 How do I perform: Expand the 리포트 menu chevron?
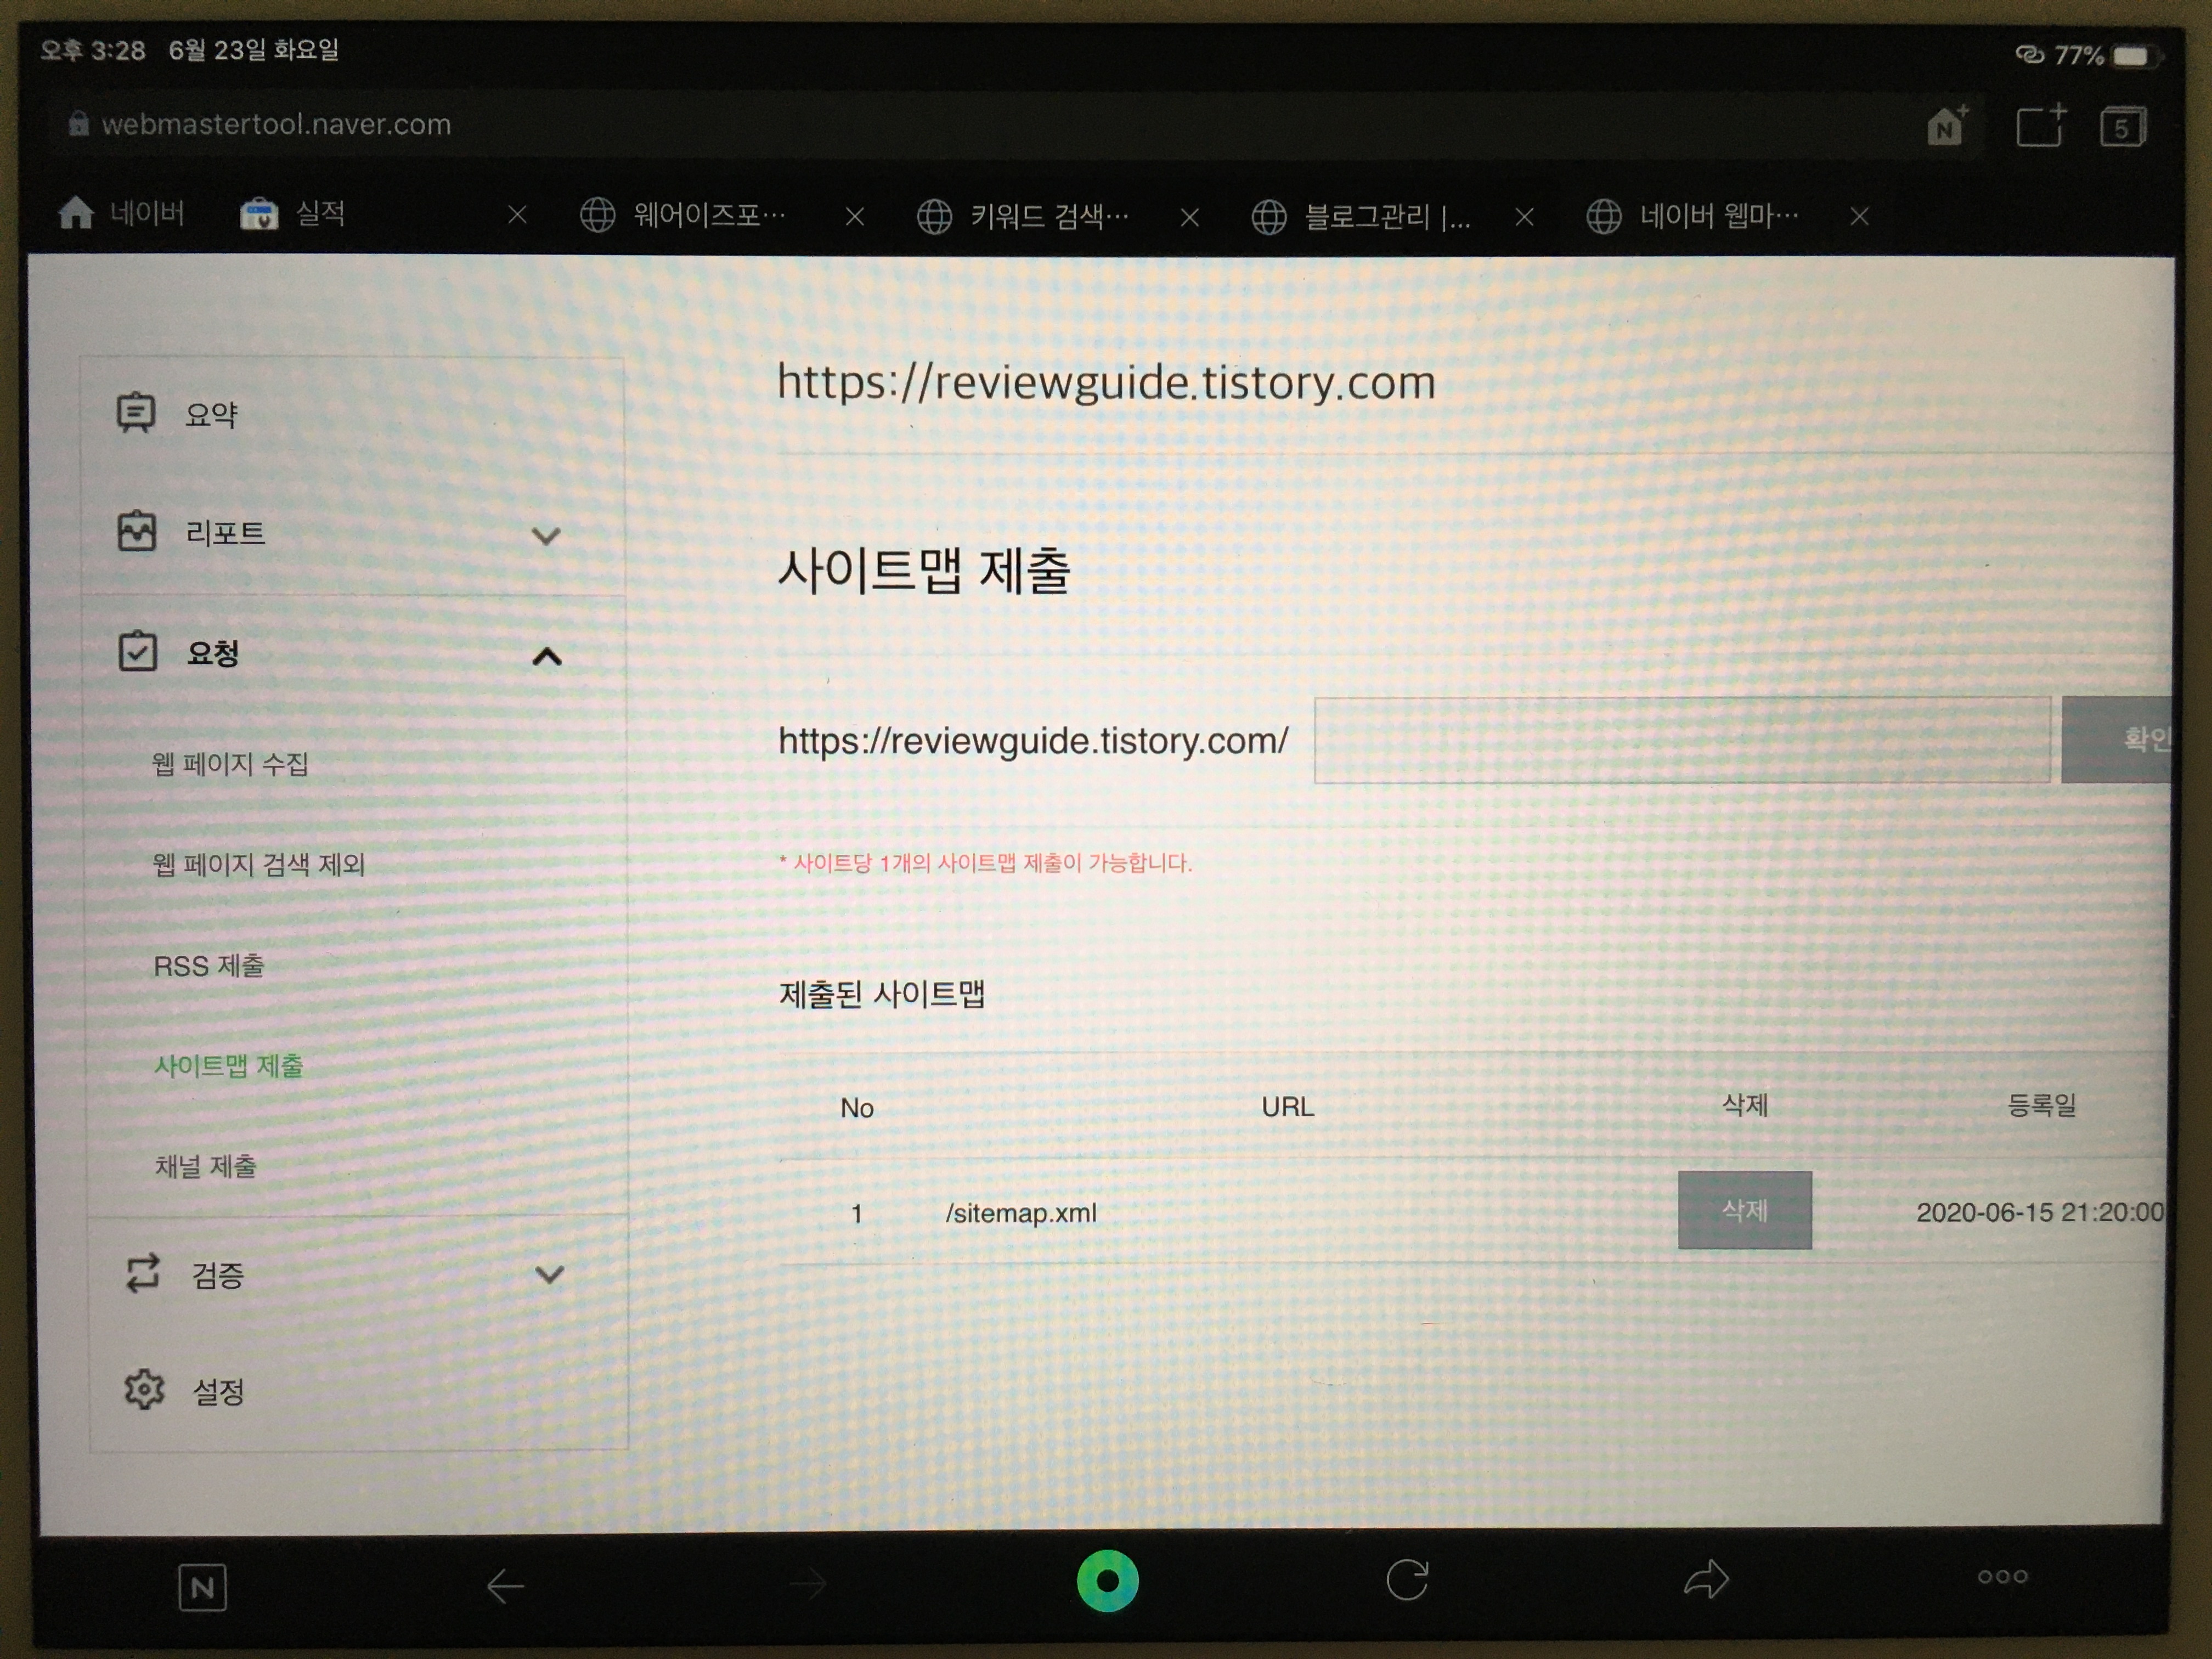546,535
